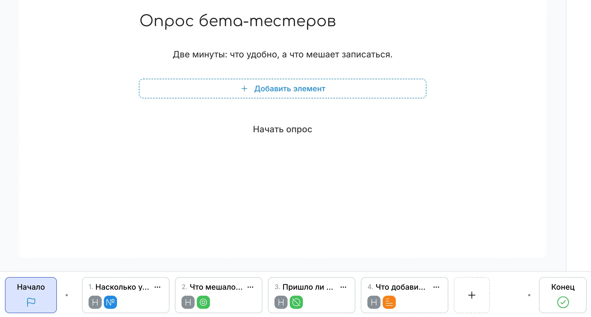This screenshot has height=317, width=591.
Task: Click the flag icon in Начало card
Action: (x=31, y=302)
